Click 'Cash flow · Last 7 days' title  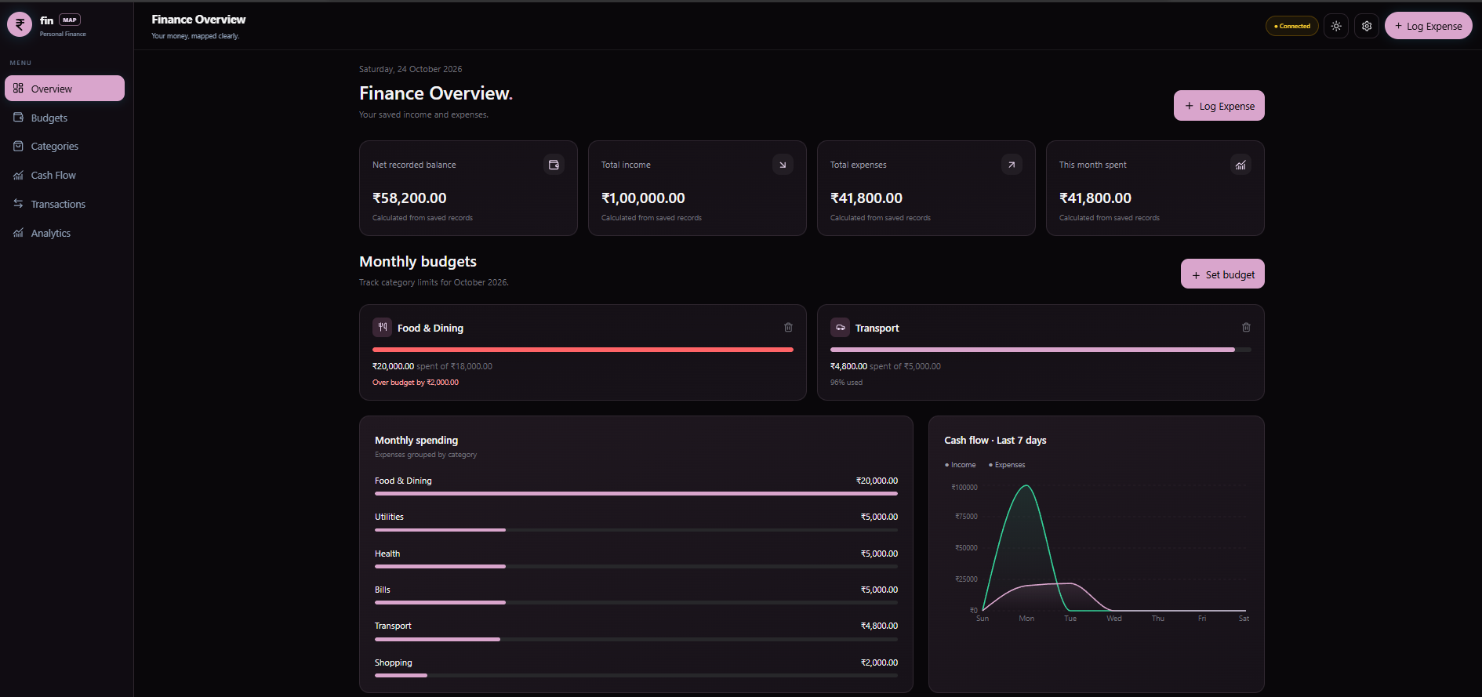pyautogui.click(x=995, y=441)
